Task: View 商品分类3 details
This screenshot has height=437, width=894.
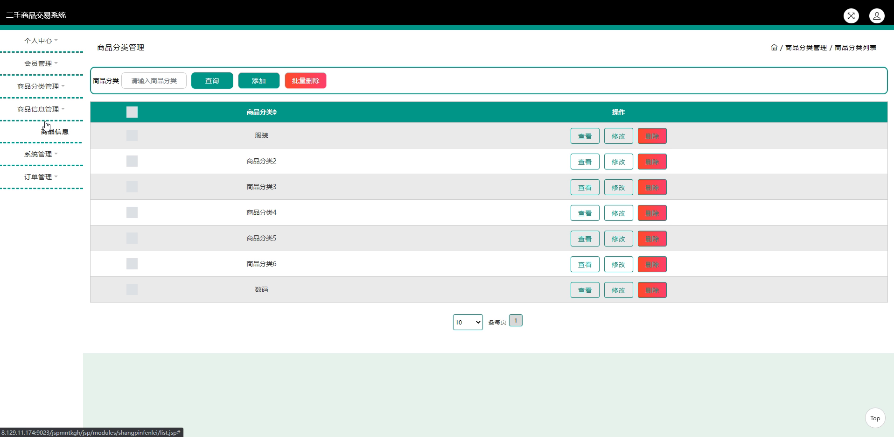Action: (x=585, y=187)
